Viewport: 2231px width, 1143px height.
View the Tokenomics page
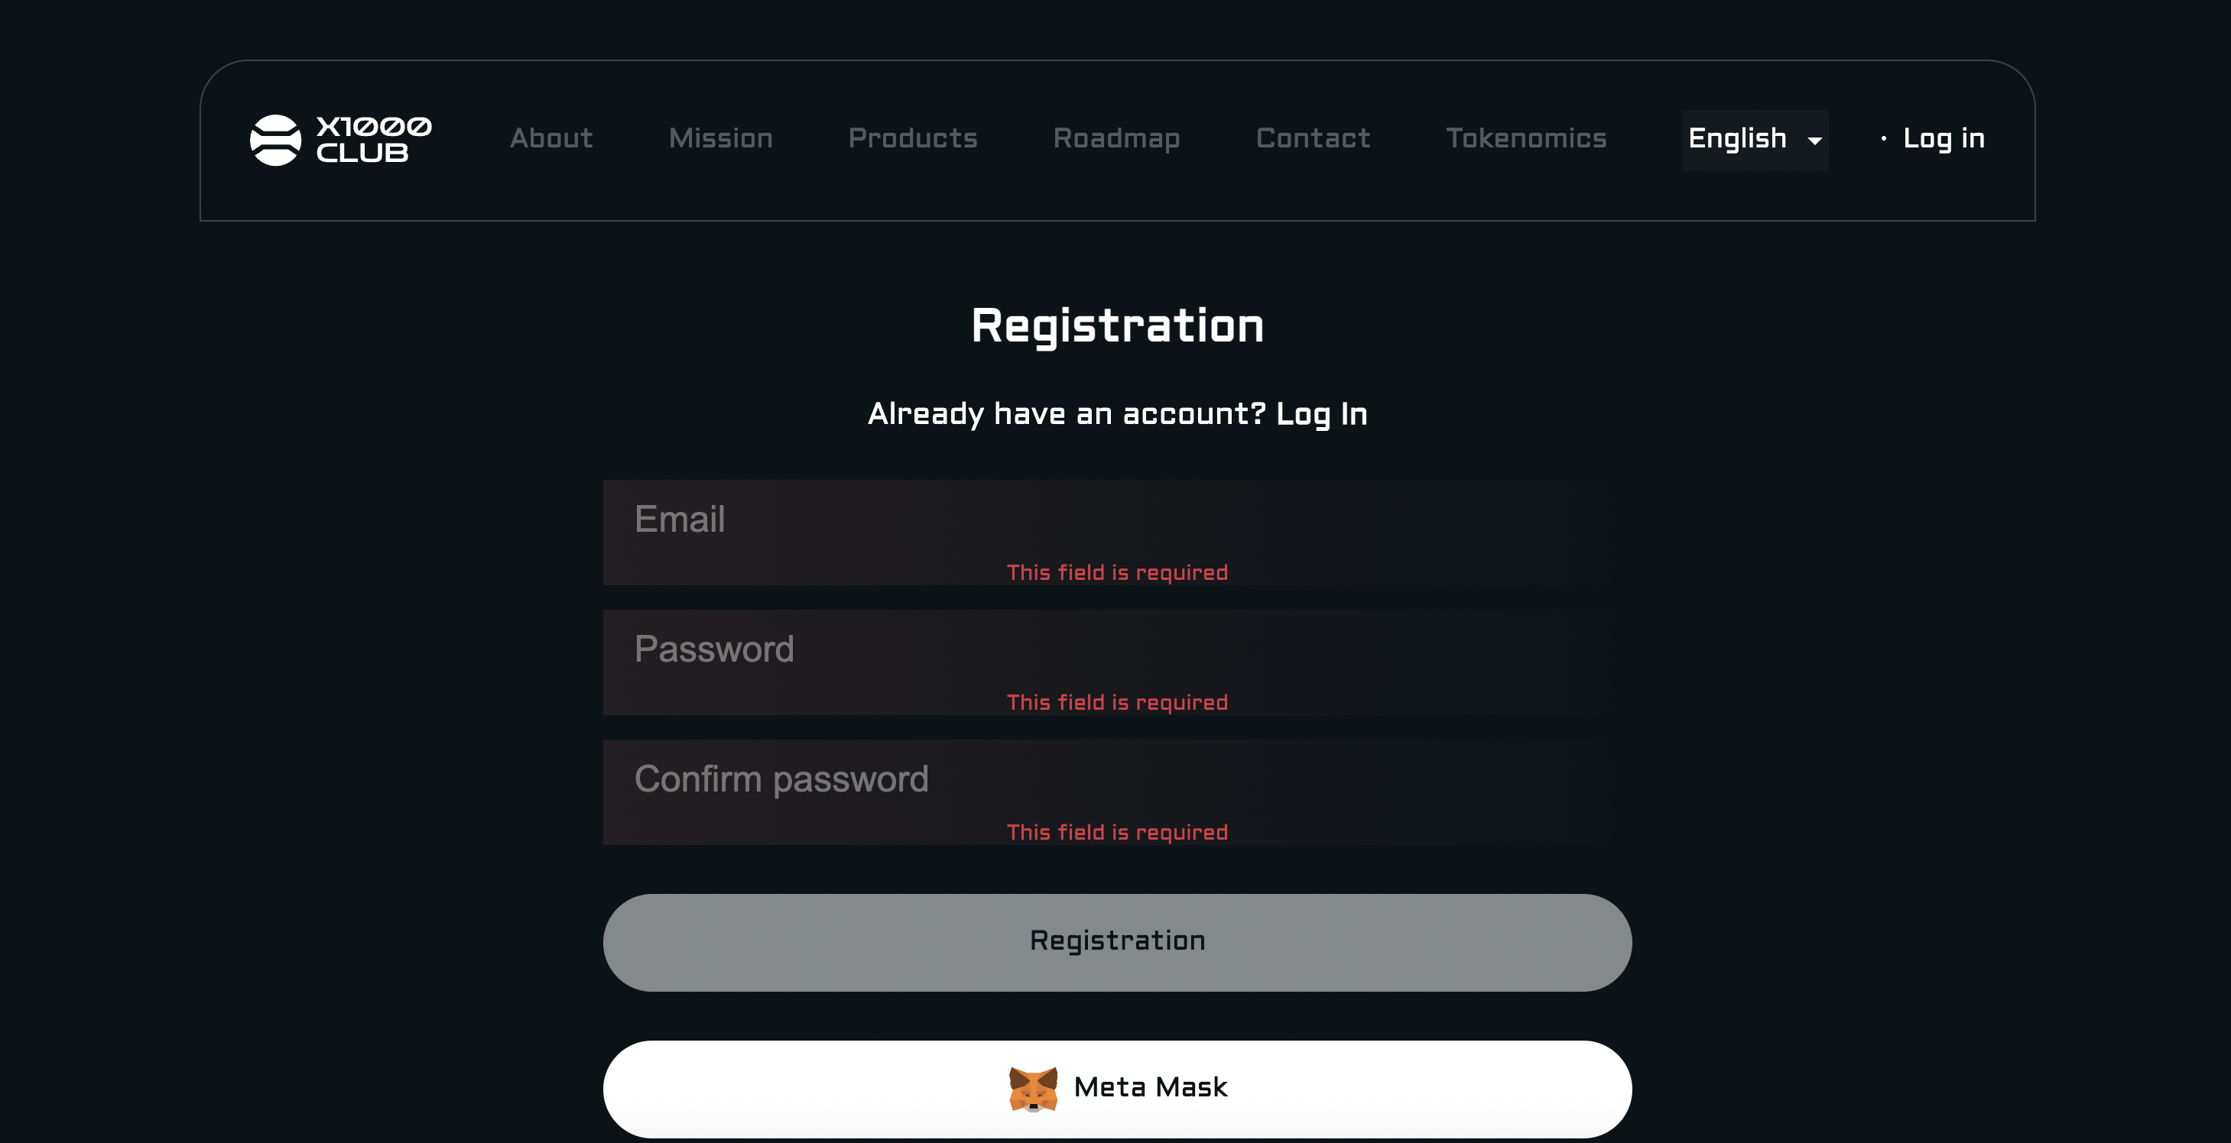[1526, 138]
